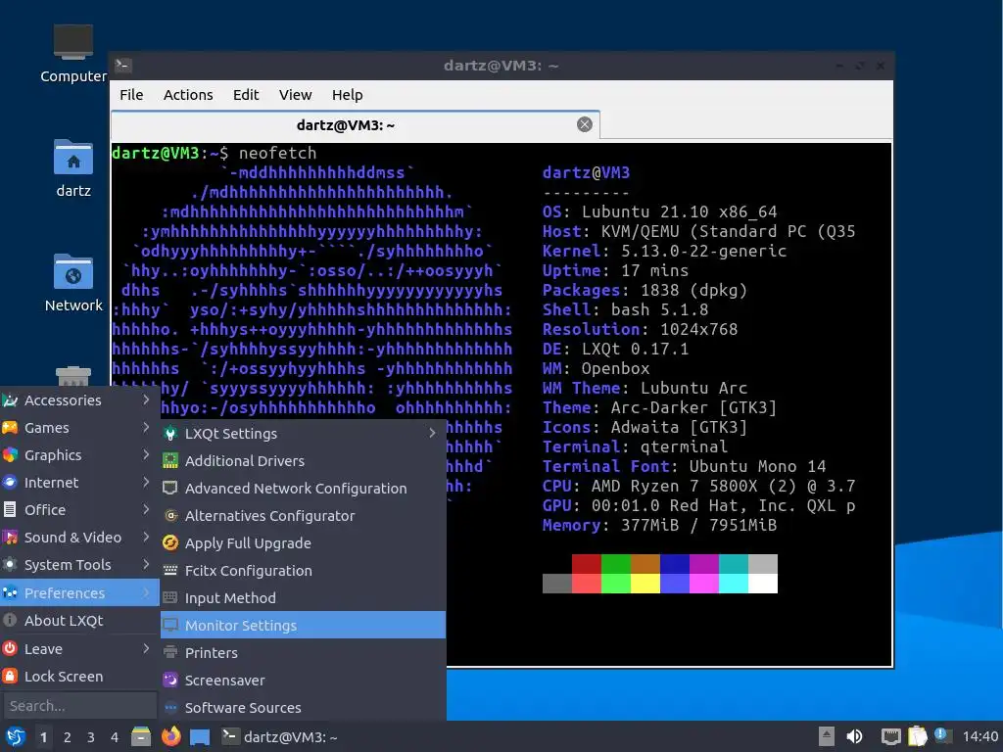Open the network tray icon
Image resolution: width=1003 pixels, height=752 pixels.
pos(891,736)
